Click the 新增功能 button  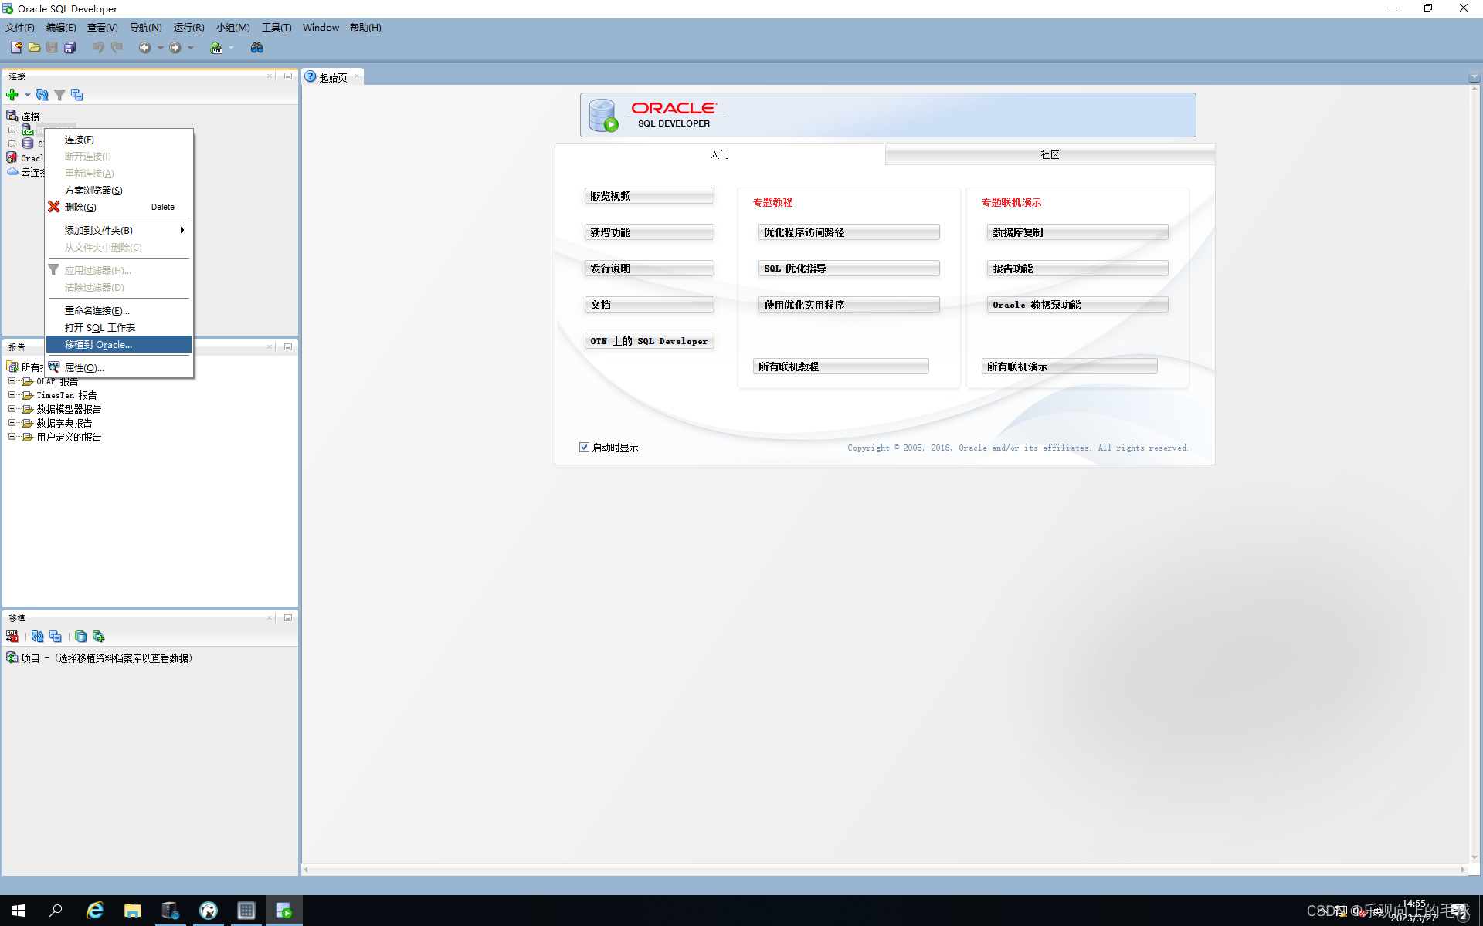click(649, 231)
